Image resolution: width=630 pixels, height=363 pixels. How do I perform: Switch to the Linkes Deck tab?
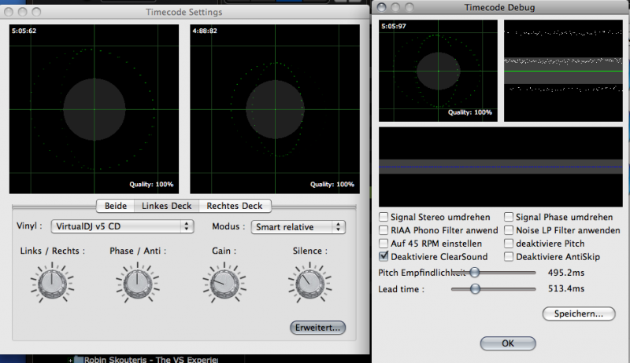point(165,206)
